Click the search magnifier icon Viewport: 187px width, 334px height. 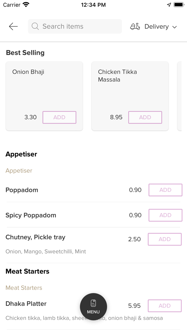click(35, 26)
